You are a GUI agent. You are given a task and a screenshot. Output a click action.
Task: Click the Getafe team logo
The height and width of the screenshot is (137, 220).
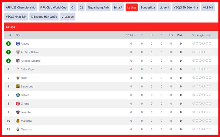pyautogui.click(x=18, y=95)
